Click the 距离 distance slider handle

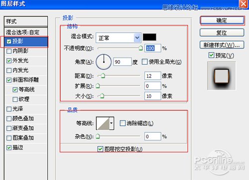[x=103, y=76]
